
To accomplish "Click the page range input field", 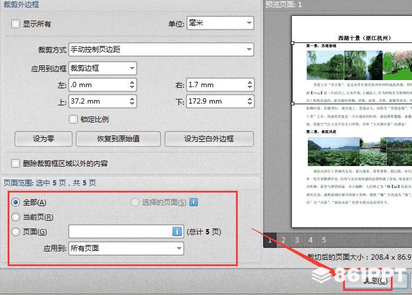I will coord(126,231).
